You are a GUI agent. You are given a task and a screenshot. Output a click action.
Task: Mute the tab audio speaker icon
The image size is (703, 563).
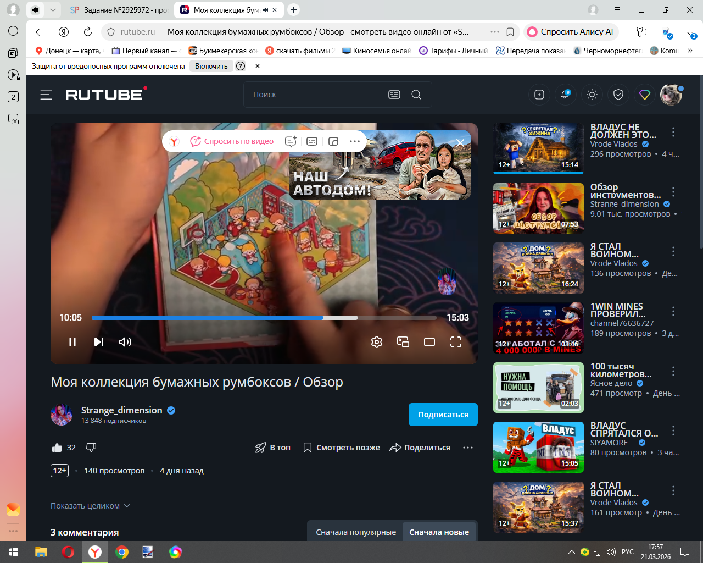[x=266, y=10]
